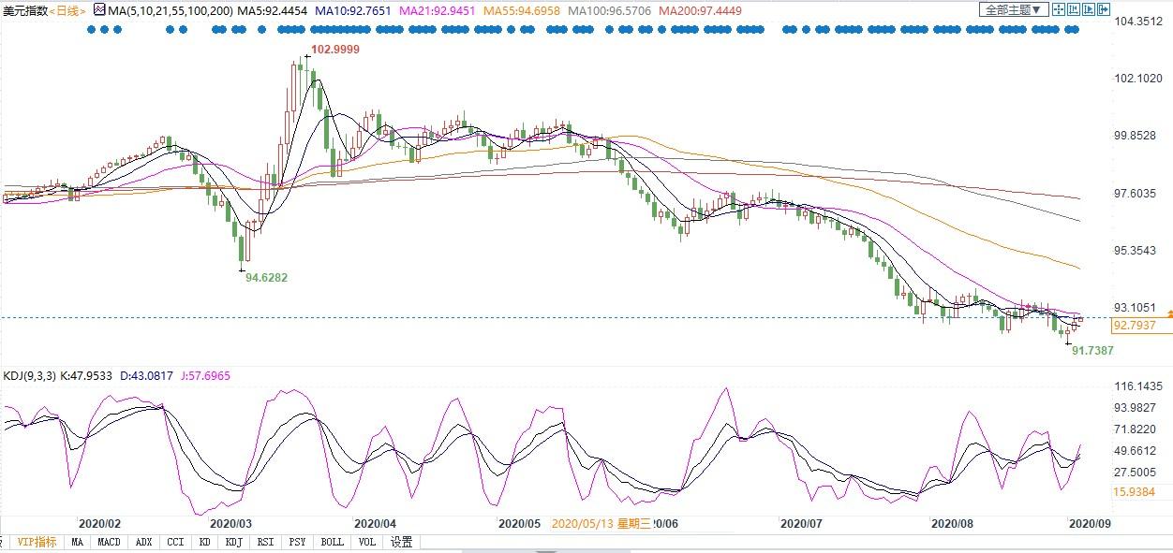This screenshot has height=553, width=1173.
Task: Click the export arrow icon
Action: (x=1103, y=10)
